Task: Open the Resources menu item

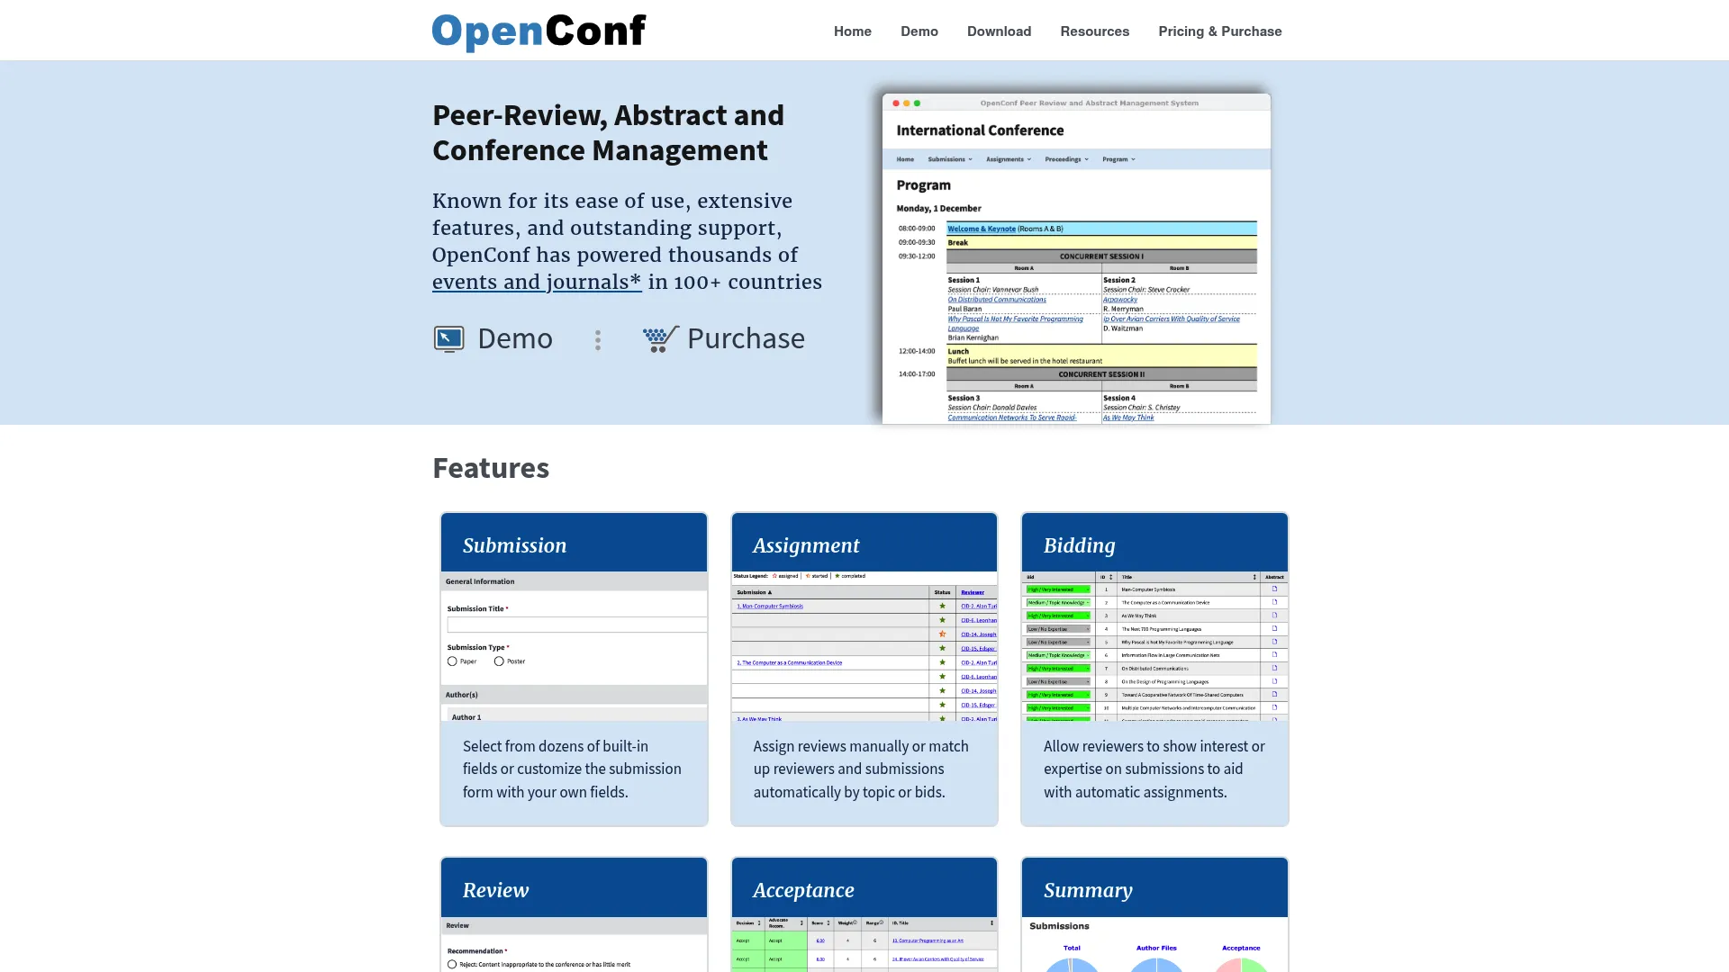Action: tap(1094, 31)
